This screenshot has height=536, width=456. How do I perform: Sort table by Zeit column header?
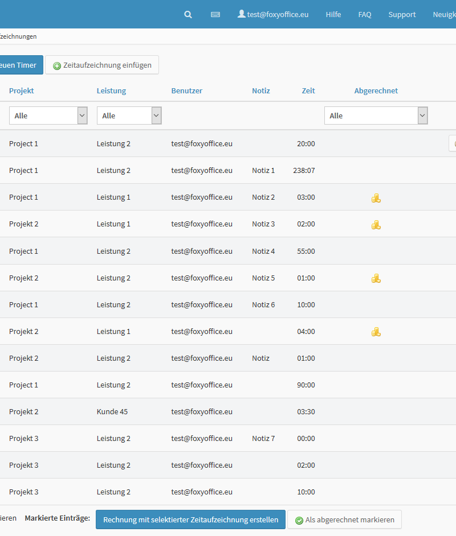(x=308, y=91)
